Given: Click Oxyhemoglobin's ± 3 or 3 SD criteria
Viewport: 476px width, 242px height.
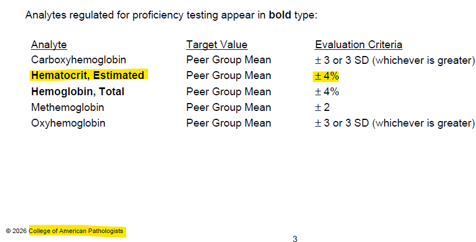Looking at the screenshot, I should 395,123.
